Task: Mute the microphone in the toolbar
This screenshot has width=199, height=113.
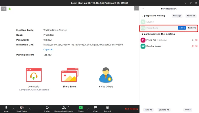Action: [x=6, y=109]
